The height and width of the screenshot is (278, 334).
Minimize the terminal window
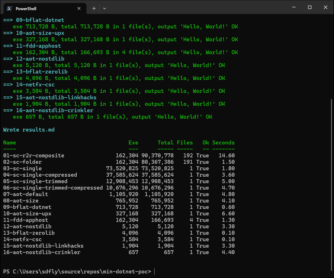294,7
